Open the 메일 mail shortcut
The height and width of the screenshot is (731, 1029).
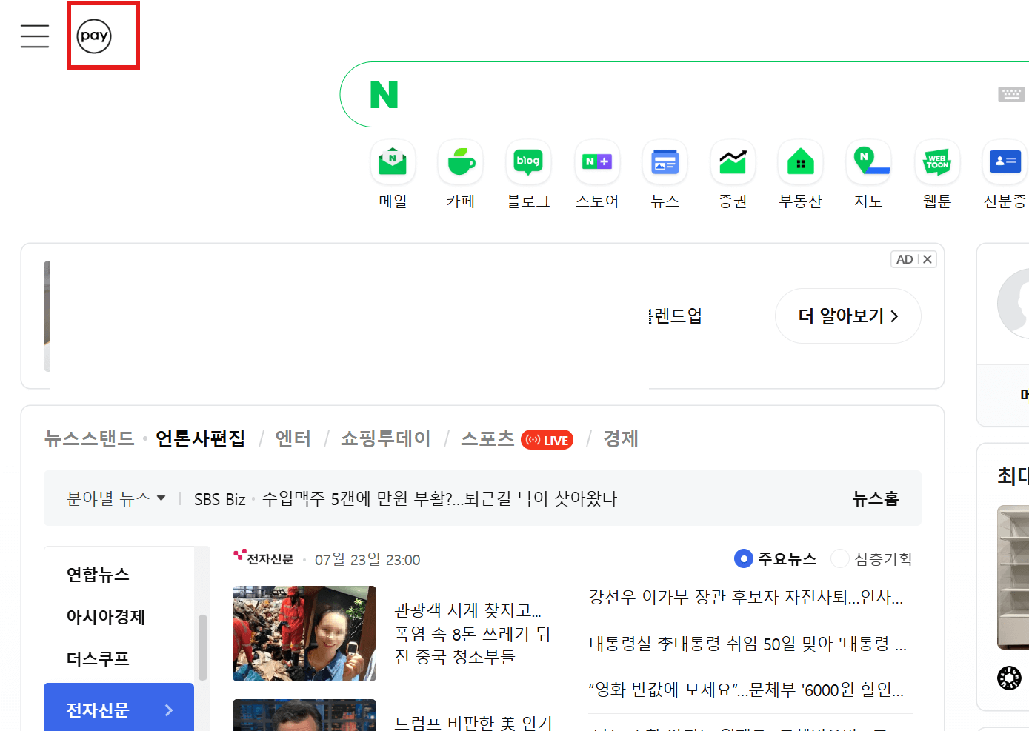(393, 175)
